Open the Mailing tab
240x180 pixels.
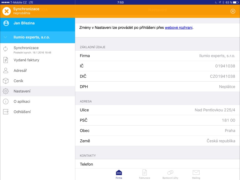(196, 174)
